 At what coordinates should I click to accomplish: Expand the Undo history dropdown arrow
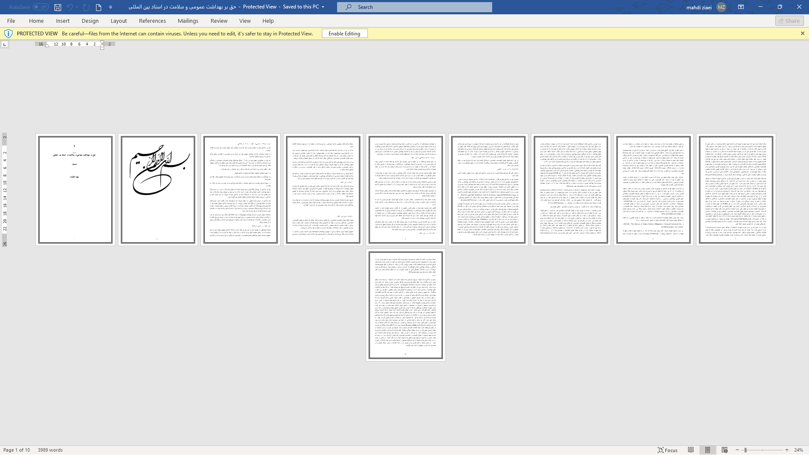(x=77, y=7)
